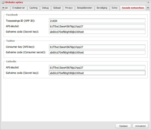The height and width of the screenshot is (130, 151).
Task: Cancel with the Annuleren button
Action: (140, 126)
